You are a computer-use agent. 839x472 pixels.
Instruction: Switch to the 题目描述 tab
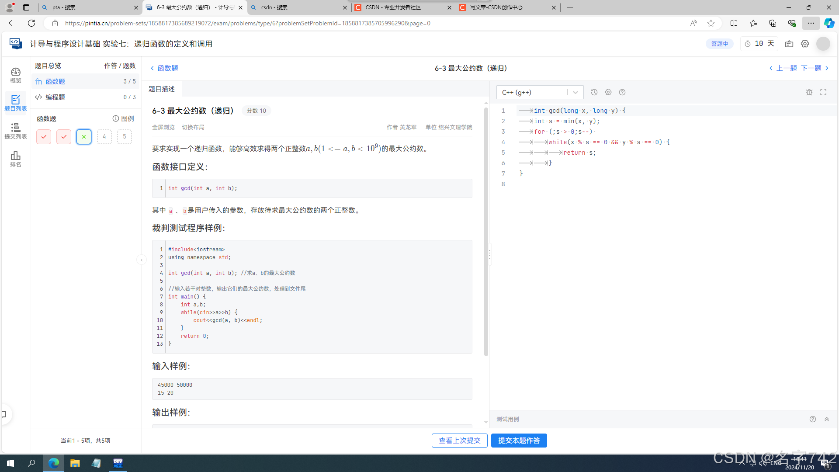(161, 88)
